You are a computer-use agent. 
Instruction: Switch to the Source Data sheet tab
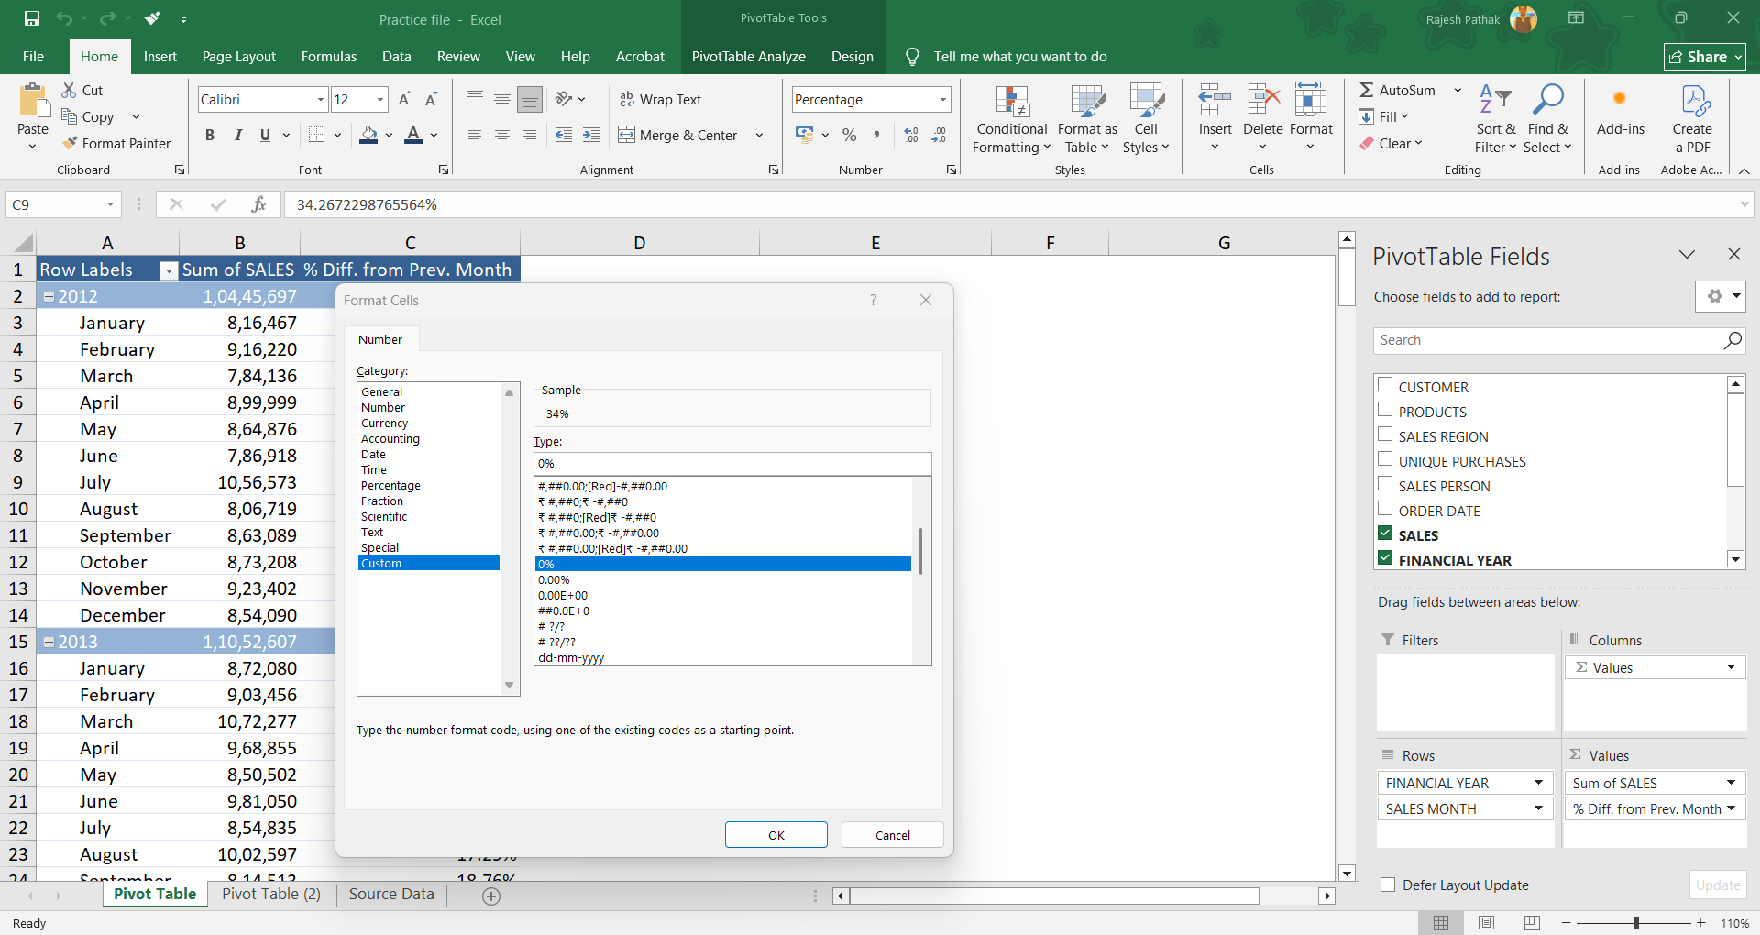pyautogui.click(x=391, y=894)
